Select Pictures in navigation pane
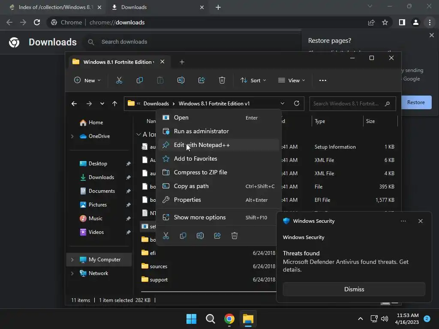The image size is (439, 329). coord(97,205)
